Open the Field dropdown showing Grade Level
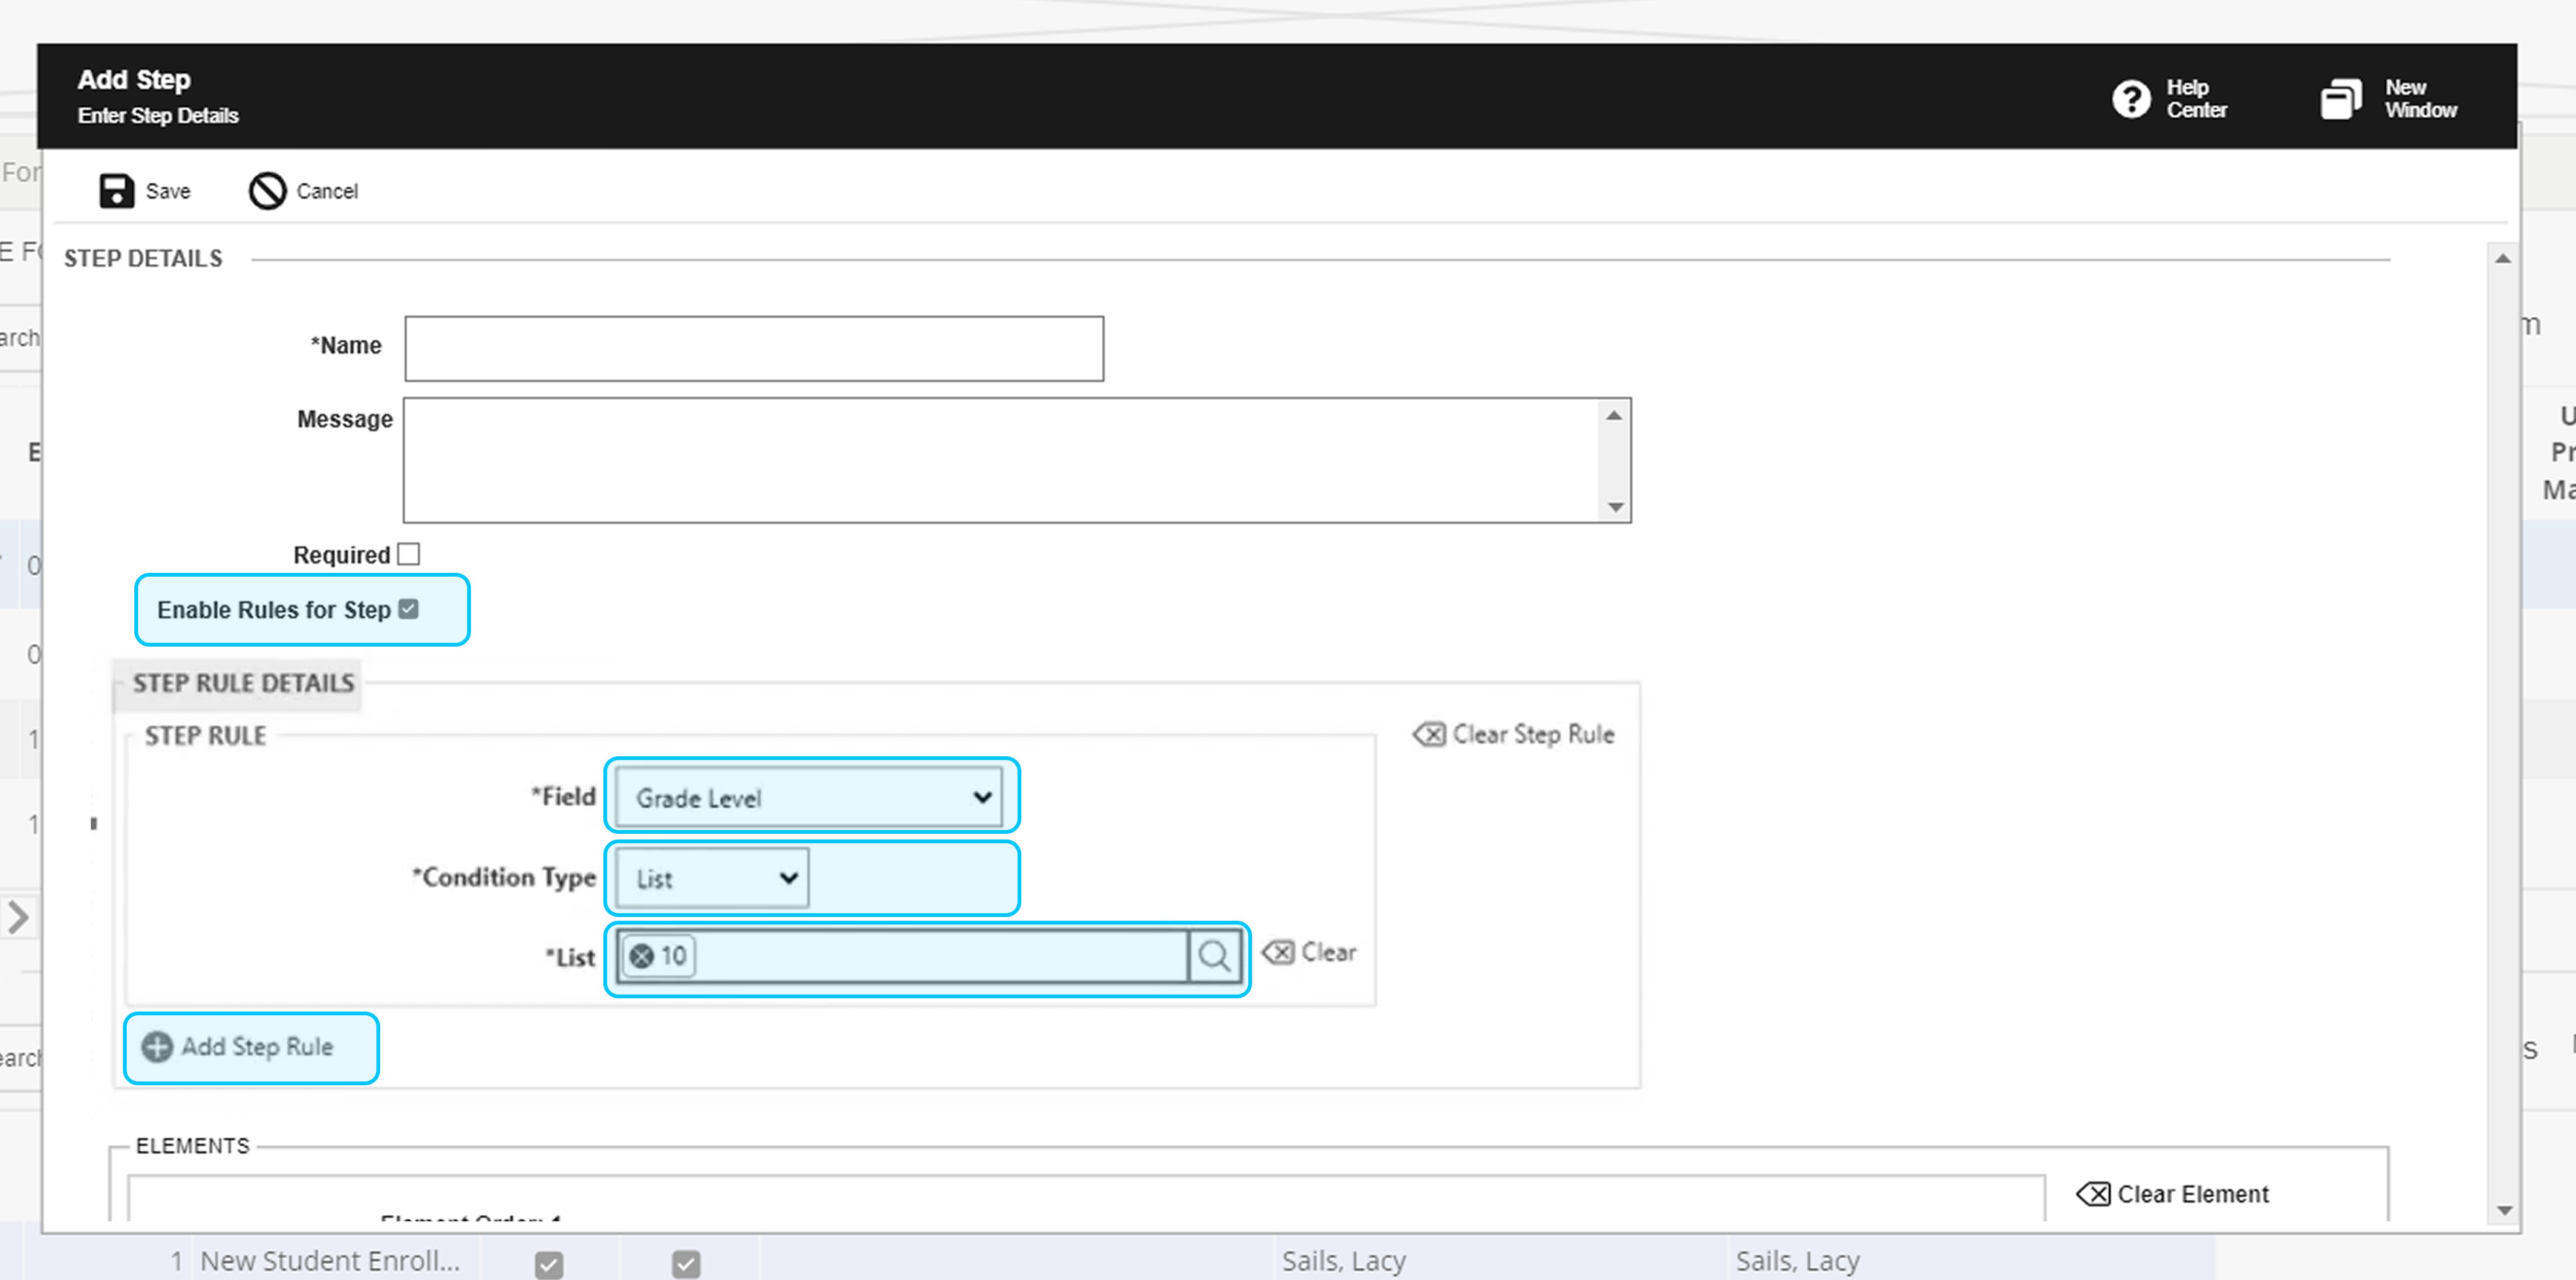The image size is (2576, 1280). [x=808, y=797]
